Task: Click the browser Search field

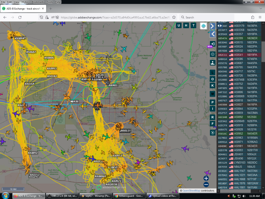Action: [207, 17]
